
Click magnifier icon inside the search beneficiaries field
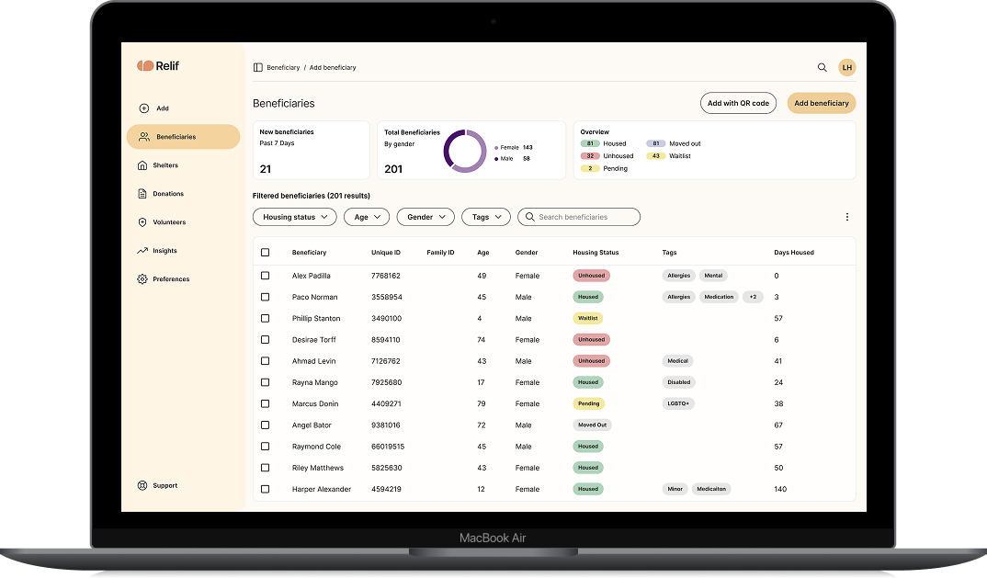530,217
